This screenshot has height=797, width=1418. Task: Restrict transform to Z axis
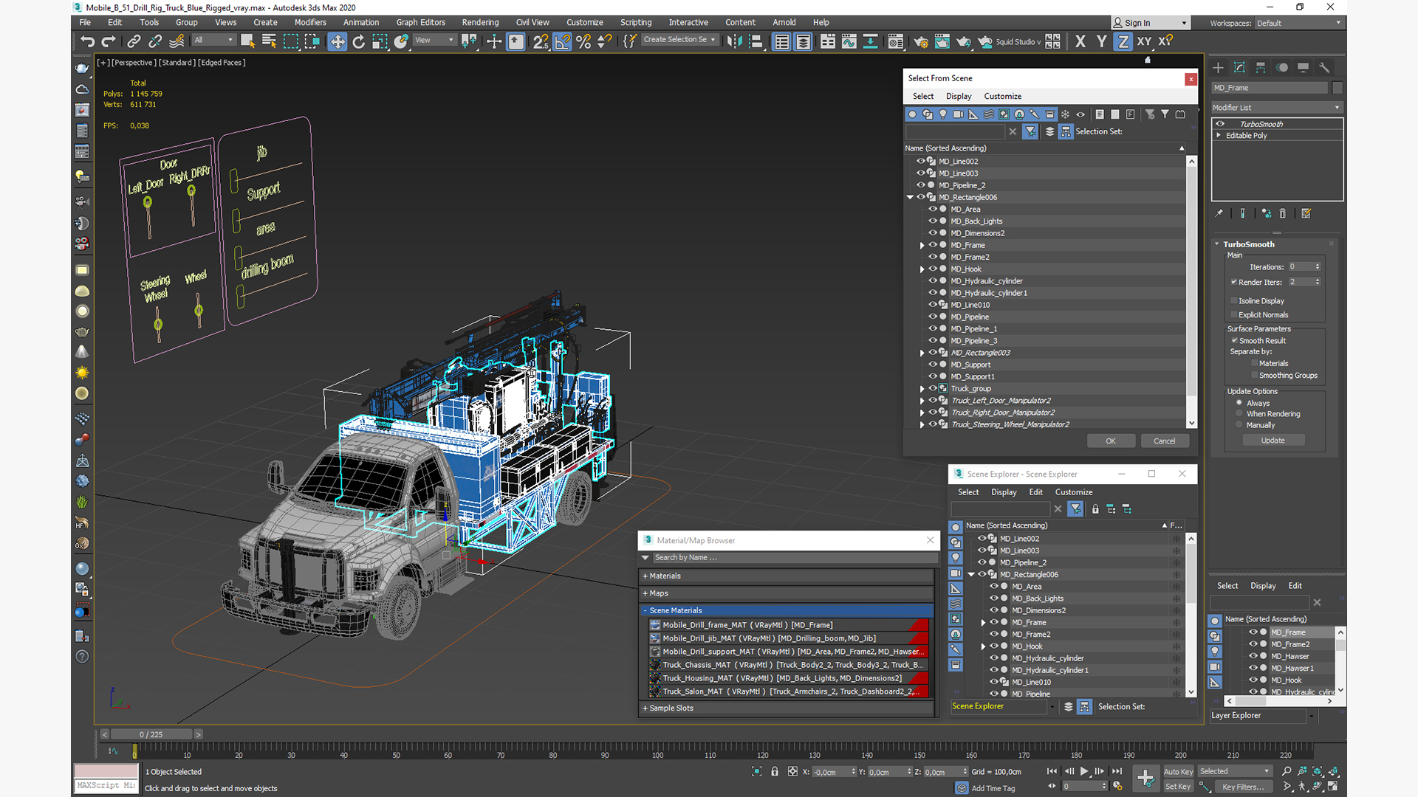coord(1123,41)
